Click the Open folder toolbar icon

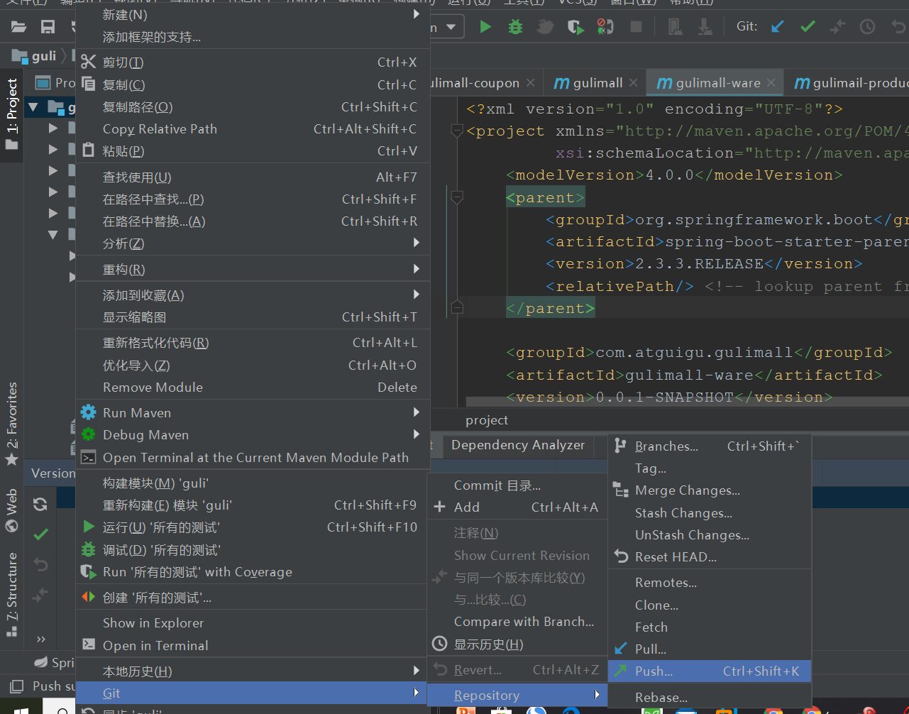click(x=19, y=27)
